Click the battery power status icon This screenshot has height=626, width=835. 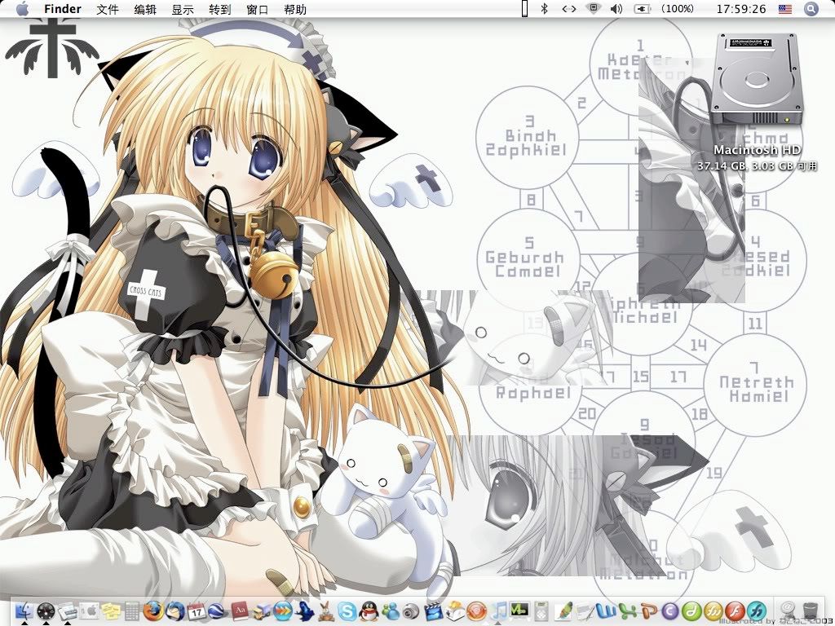coord(643,9)
